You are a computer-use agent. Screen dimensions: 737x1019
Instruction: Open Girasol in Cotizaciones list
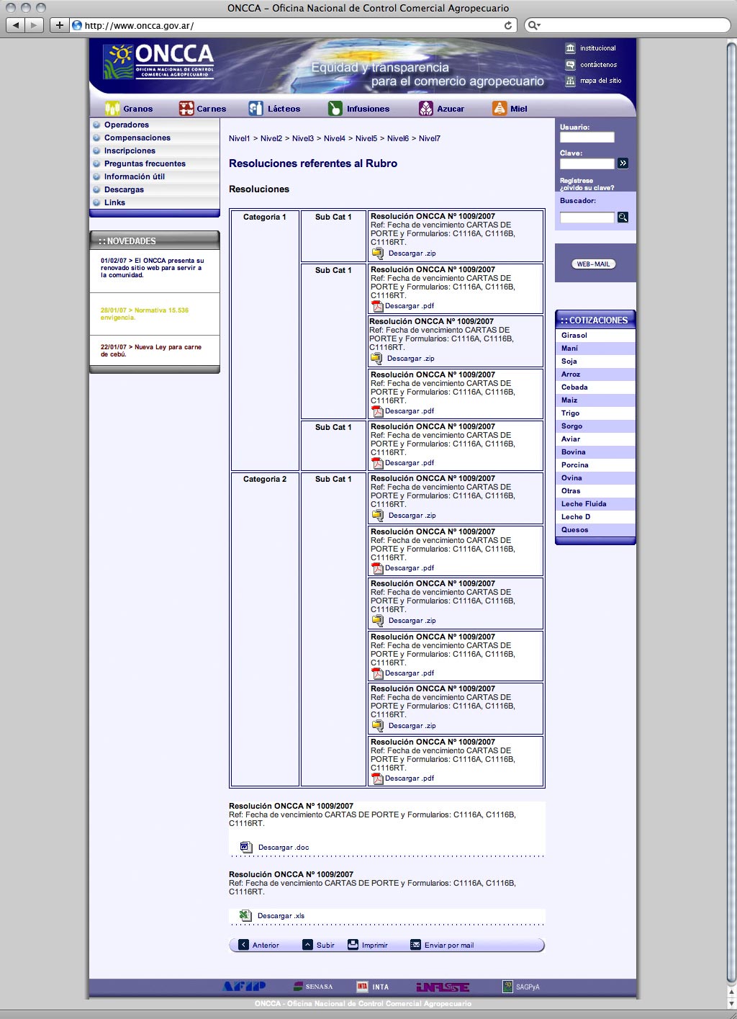595,335
